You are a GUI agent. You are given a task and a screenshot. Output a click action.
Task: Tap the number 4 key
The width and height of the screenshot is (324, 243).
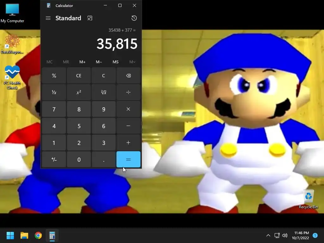point(54,126)
